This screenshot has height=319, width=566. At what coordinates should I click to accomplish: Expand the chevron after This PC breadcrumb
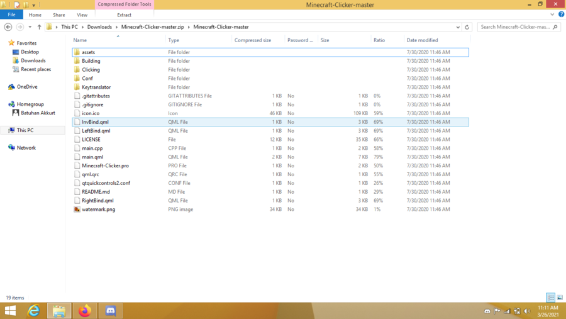[82, 27]
